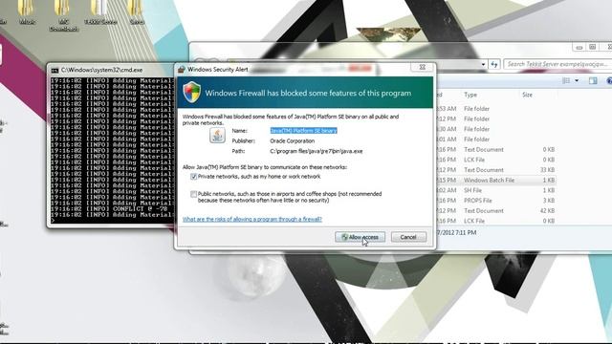Click the Explorer address bar refresh icon
This screenshot has height=344, width=612.
point(494,64)
